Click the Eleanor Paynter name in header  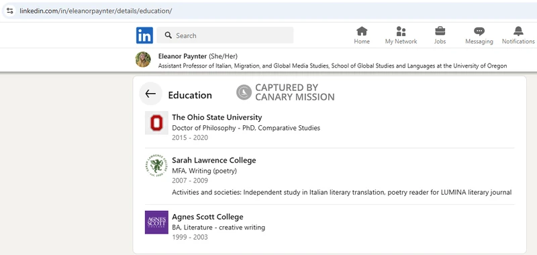coord(182,56)
